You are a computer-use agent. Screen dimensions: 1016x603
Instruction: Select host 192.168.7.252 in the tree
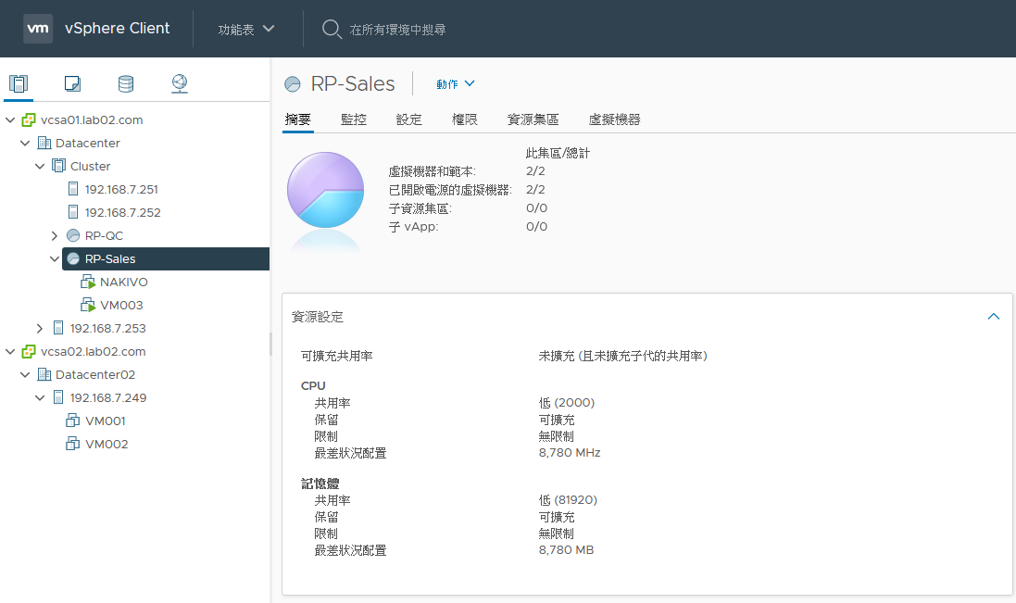coord(122,212)
